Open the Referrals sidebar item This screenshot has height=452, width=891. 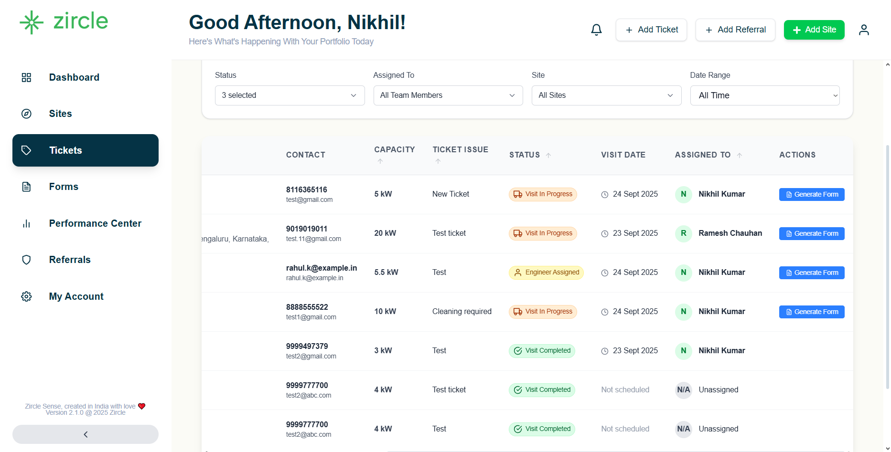point(70,260)
